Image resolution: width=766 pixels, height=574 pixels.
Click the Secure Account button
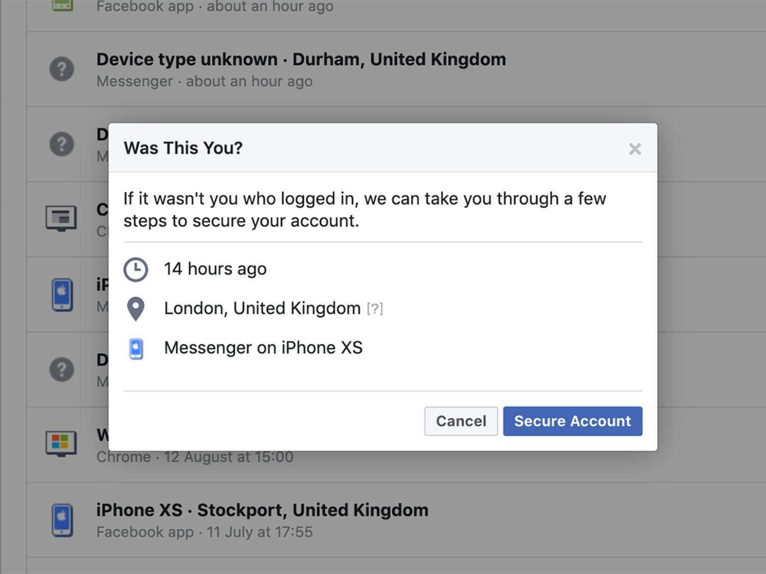[572, 421]
